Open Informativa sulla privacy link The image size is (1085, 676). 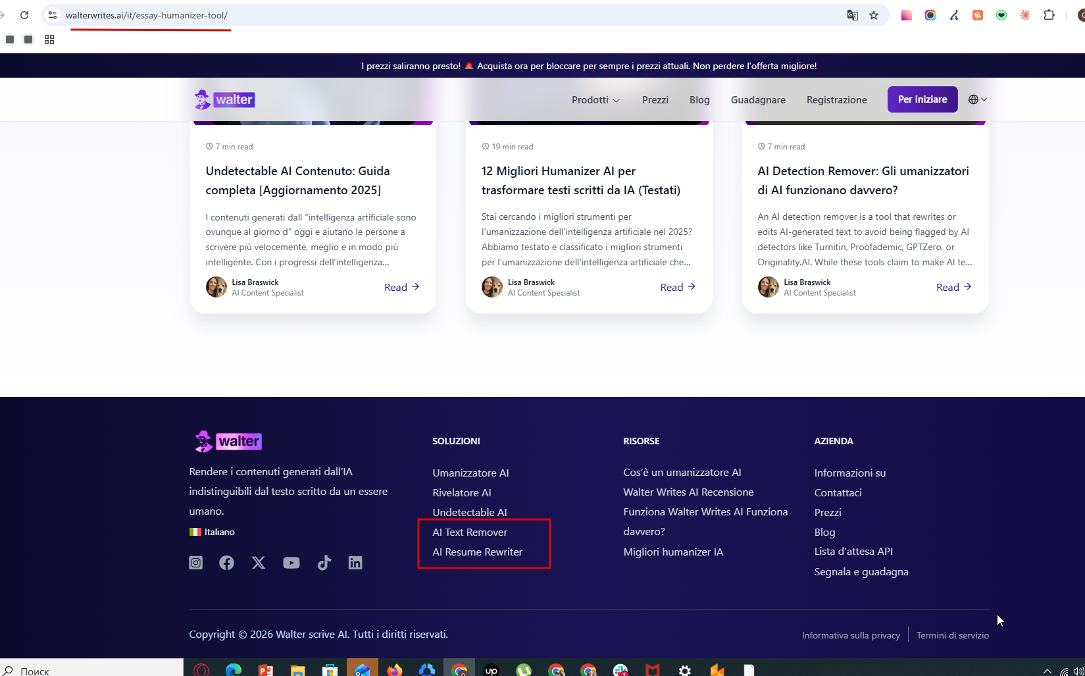[x=851, y=635]
